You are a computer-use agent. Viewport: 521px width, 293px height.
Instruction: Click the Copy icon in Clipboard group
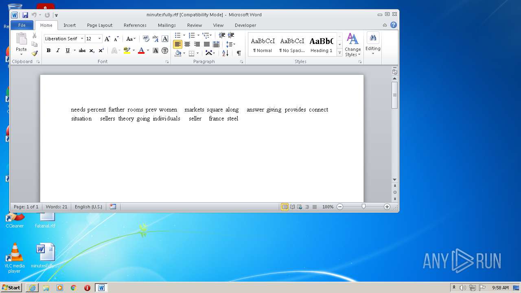pyautogui.click(x=35, y=44)
